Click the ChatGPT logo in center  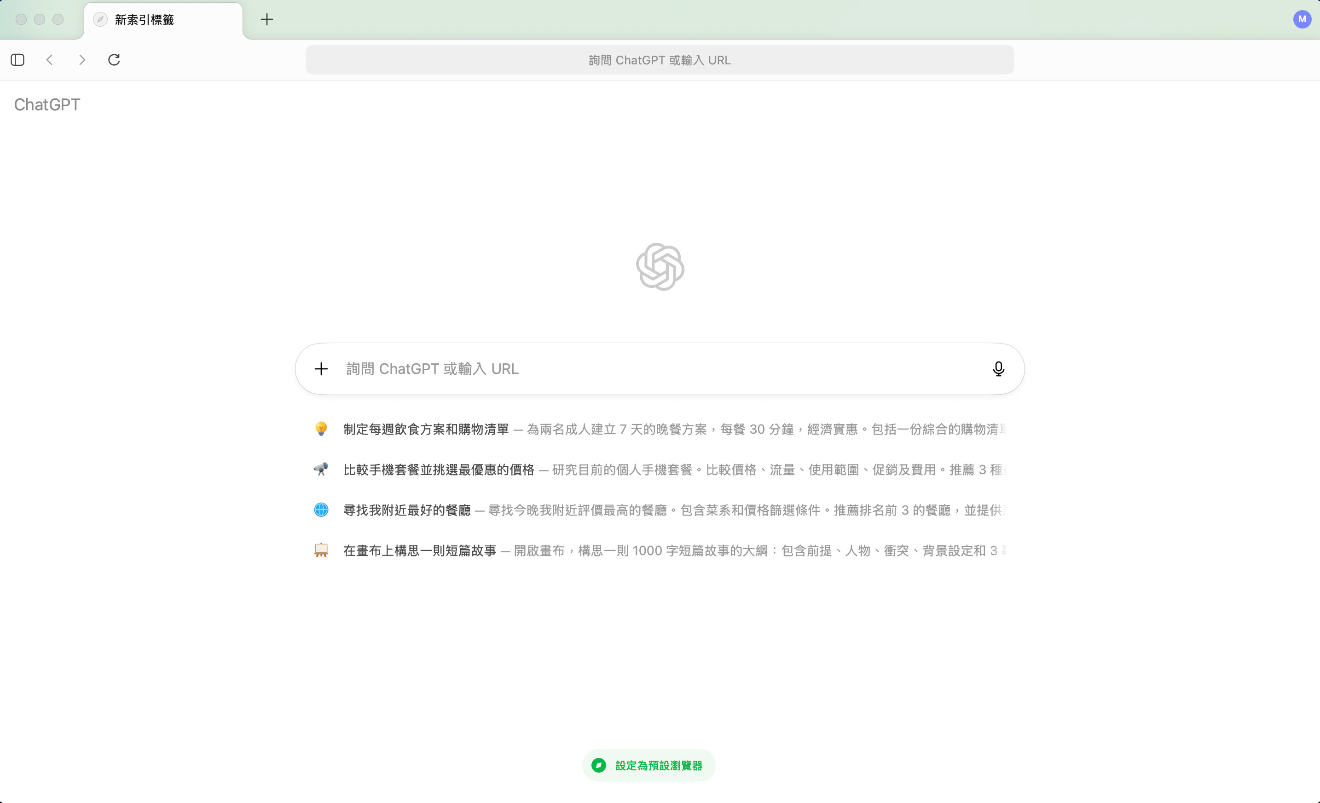pos(660,267)
